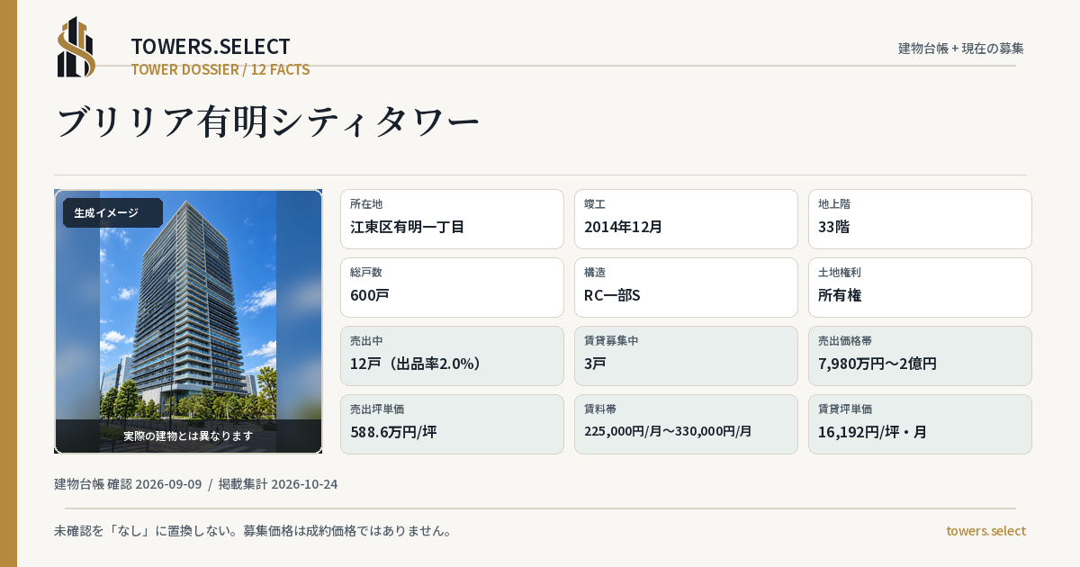
Task: Select the 賃料帯 225,000円/月〜330,000円/月 card
Action: click(686, 424)
